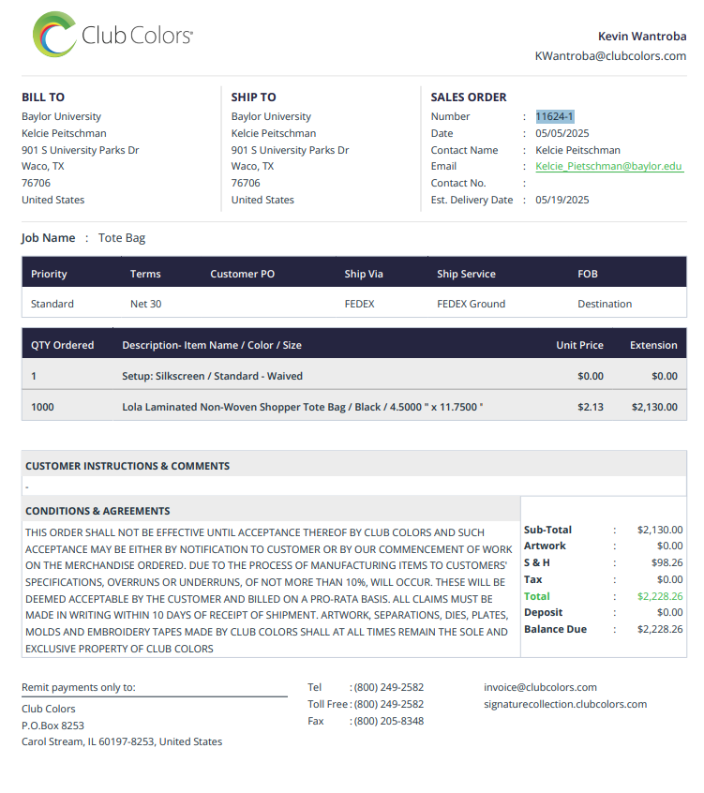Image resolution: width=704 pixels, height=793 pixels.
Task: Click the Est. Delivery Date value 05/19/2025
Action: pos(562,200)
